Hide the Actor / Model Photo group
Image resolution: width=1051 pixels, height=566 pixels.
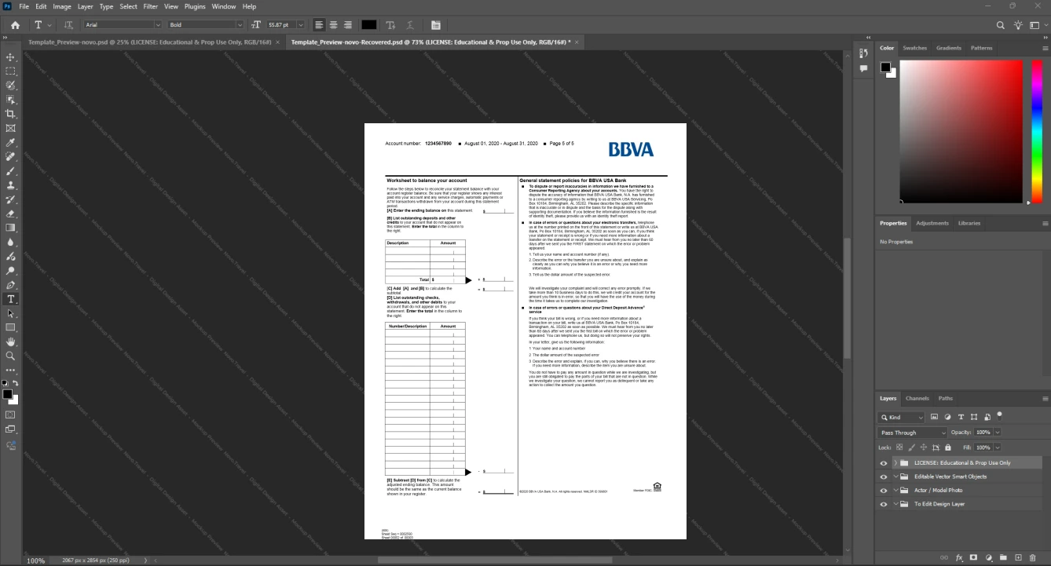(884, 491)
